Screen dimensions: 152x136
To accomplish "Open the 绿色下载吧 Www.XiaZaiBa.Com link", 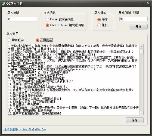I will tap(25, 129).
